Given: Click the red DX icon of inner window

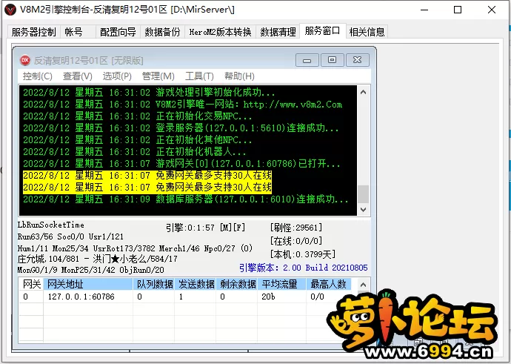Looking at the screenshot, I should pyautogui.click(x=25, y=60).
